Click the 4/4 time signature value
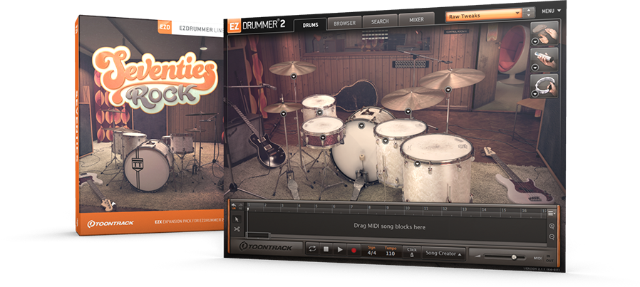Viewport: 640px width, 287px height. [371, 253]
